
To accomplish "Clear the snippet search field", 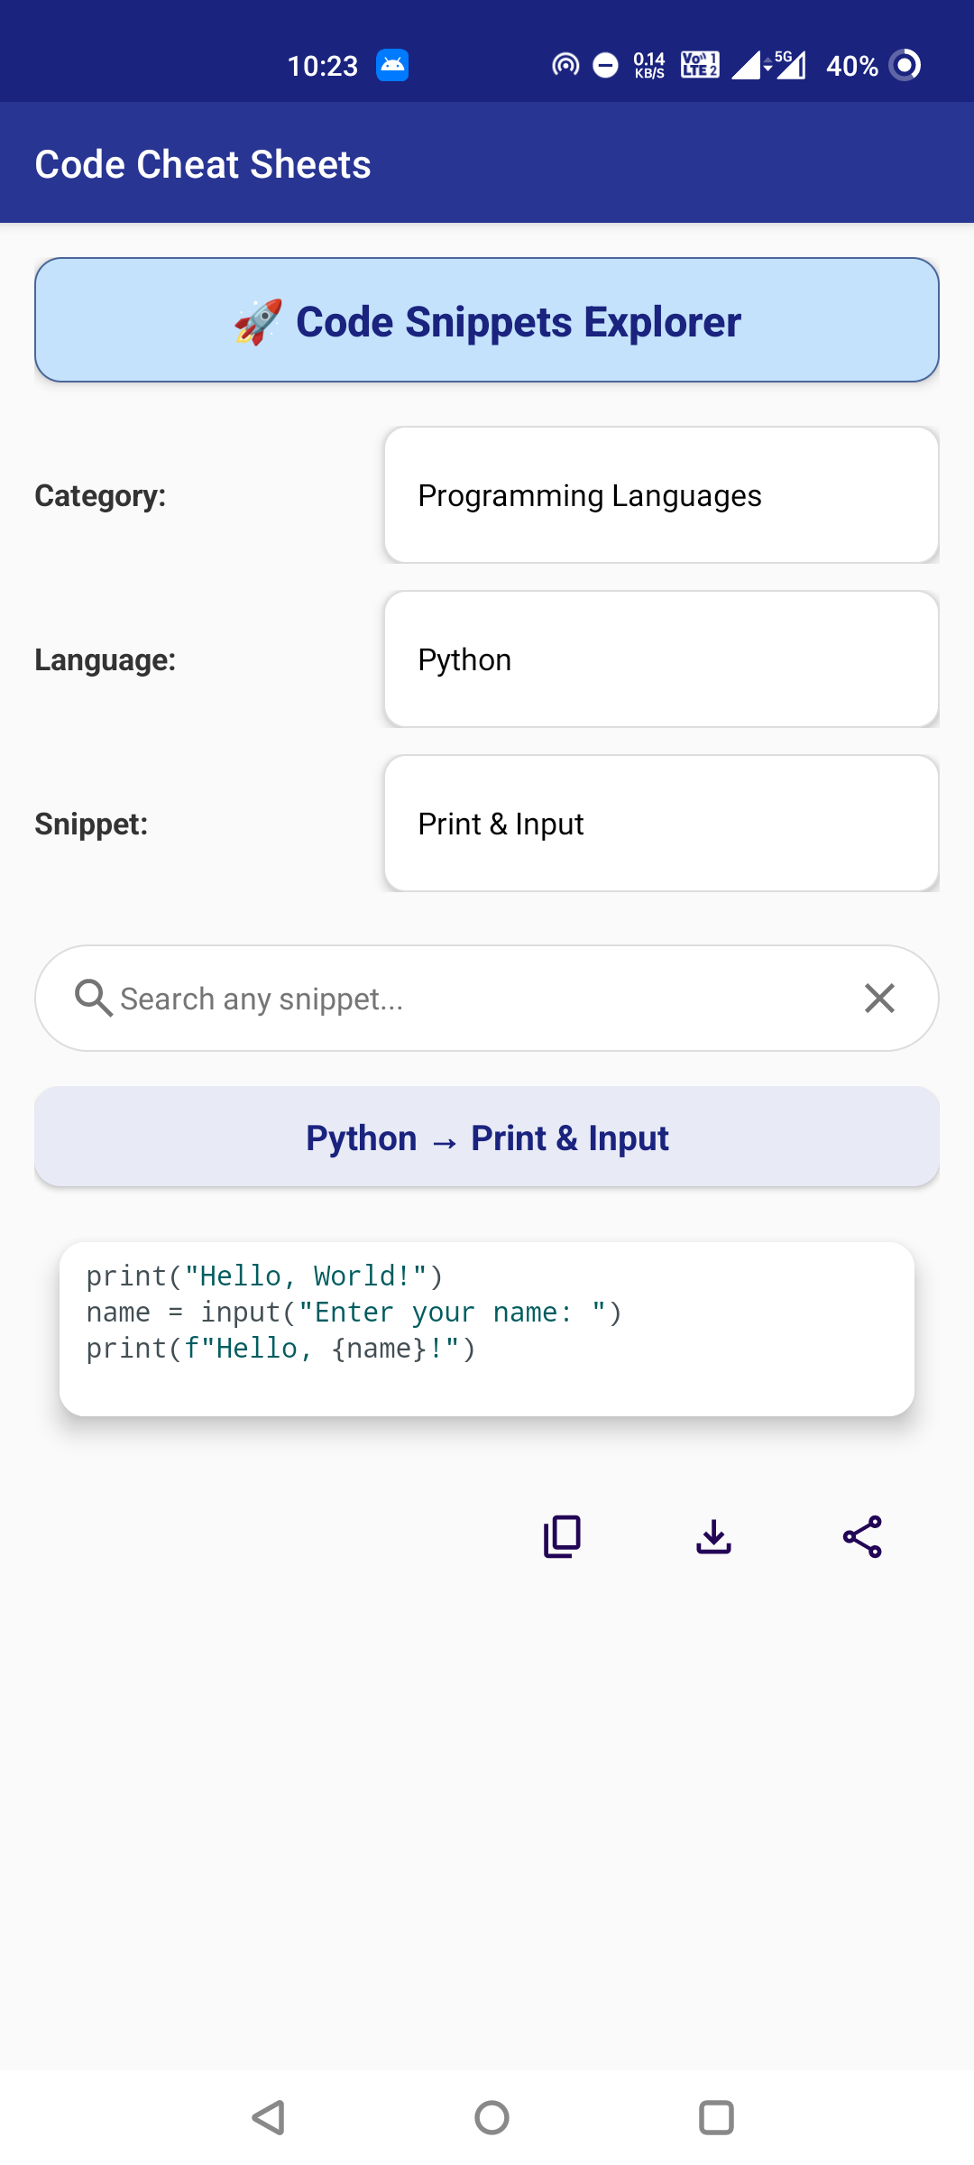I will [x=879, y=999].
